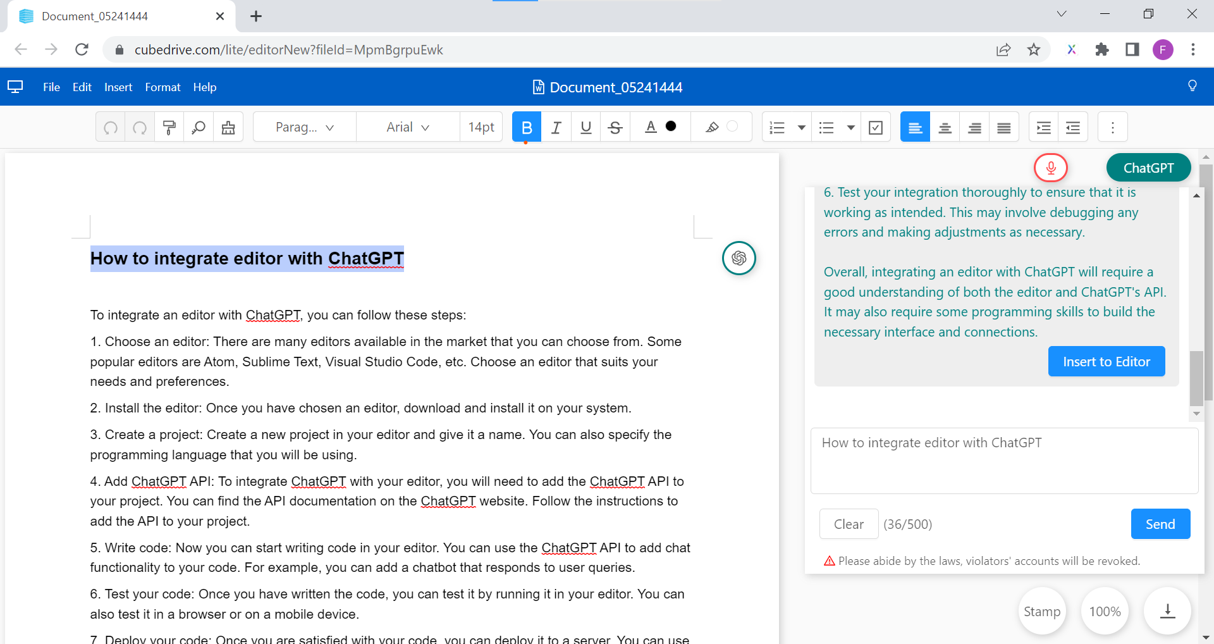
Task: Click the browser address bar URL
Action: [289, 50]
